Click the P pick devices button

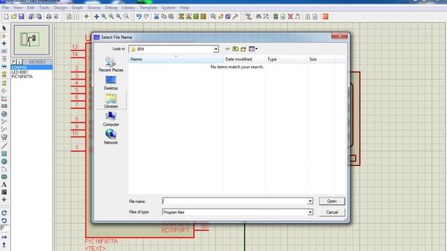tap(13, 62)
